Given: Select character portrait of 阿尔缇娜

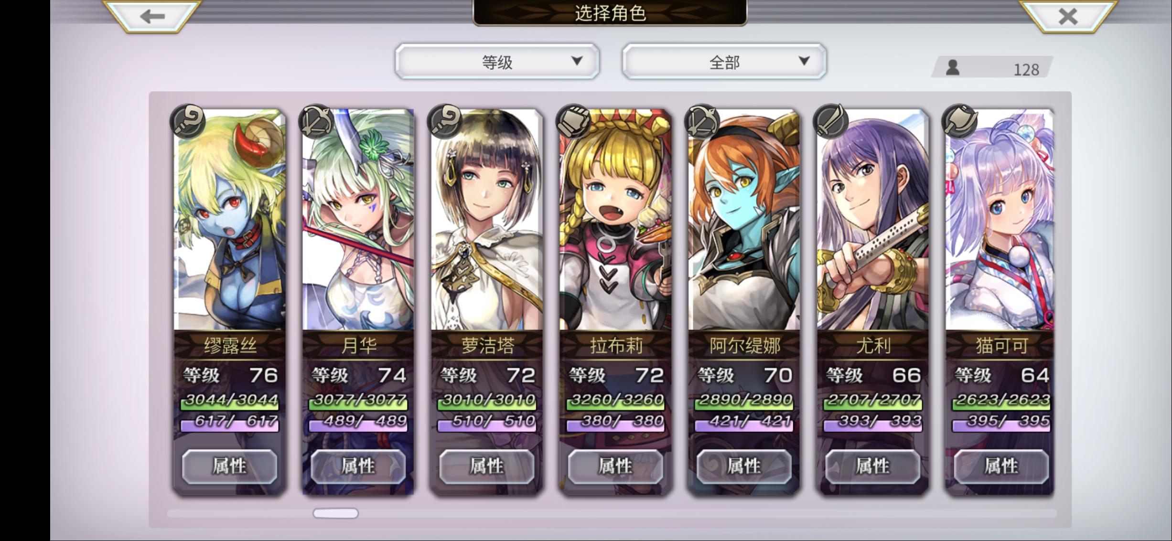Looking at the screenshot, I should [744, 220].
